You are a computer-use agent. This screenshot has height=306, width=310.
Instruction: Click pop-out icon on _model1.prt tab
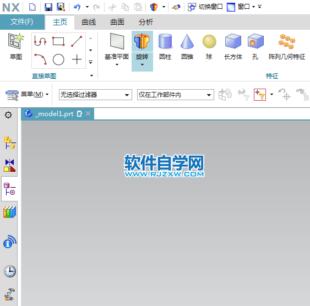[79, 114]
